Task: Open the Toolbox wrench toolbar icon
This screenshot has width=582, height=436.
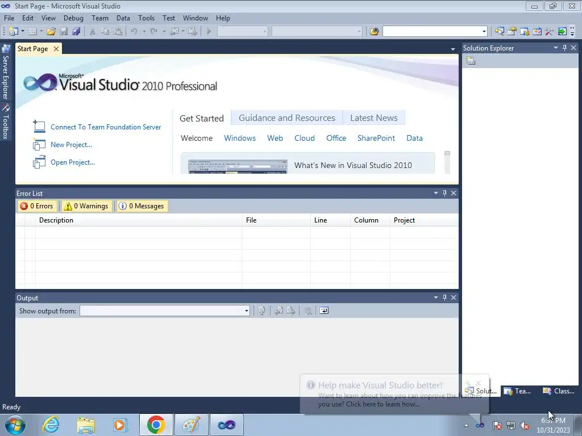Action: pyautogui.click(x=550, y=32)
